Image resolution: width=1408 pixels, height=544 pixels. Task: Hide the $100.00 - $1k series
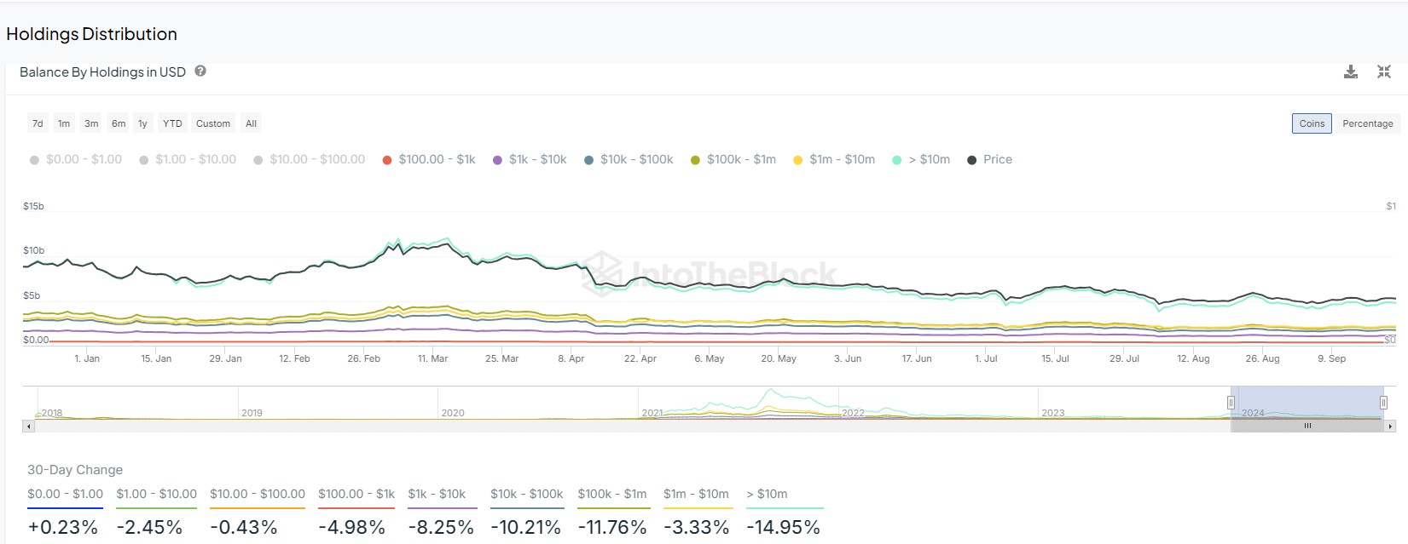[429, 160]
